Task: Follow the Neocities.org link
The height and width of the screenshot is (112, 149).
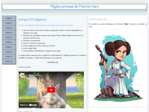Action: pyautogui.click(x=52, y=62)
